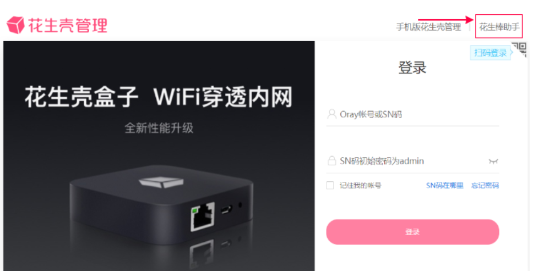Viewport: 533px width, 278px height.
Task: Click the 花生壳盒子 WiFi穿透内网 banner image
Action: click(159, 156)
